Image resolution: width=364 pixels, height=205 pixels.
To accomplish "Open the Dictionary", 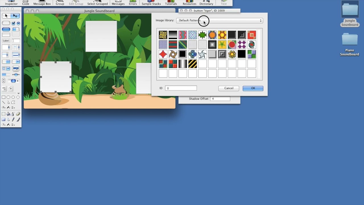I will (206, 3).
